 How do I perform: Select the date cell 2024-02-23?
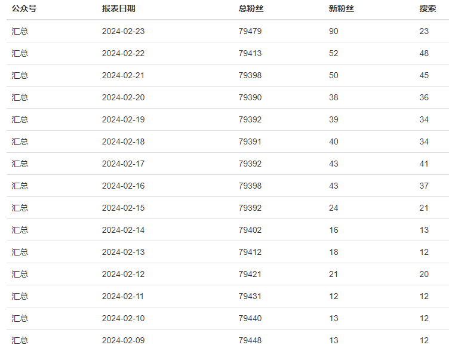[123, 31]
